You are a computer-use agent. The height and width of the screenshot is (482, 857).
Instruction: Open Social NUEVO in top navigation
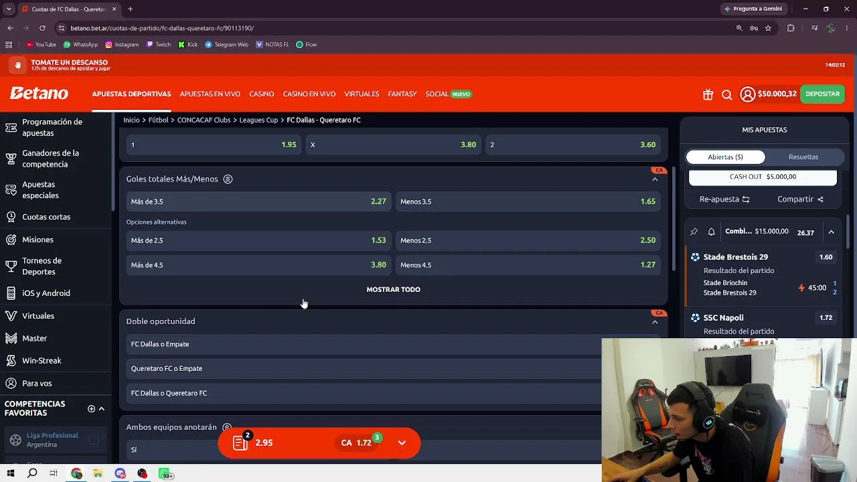[449, 94]
